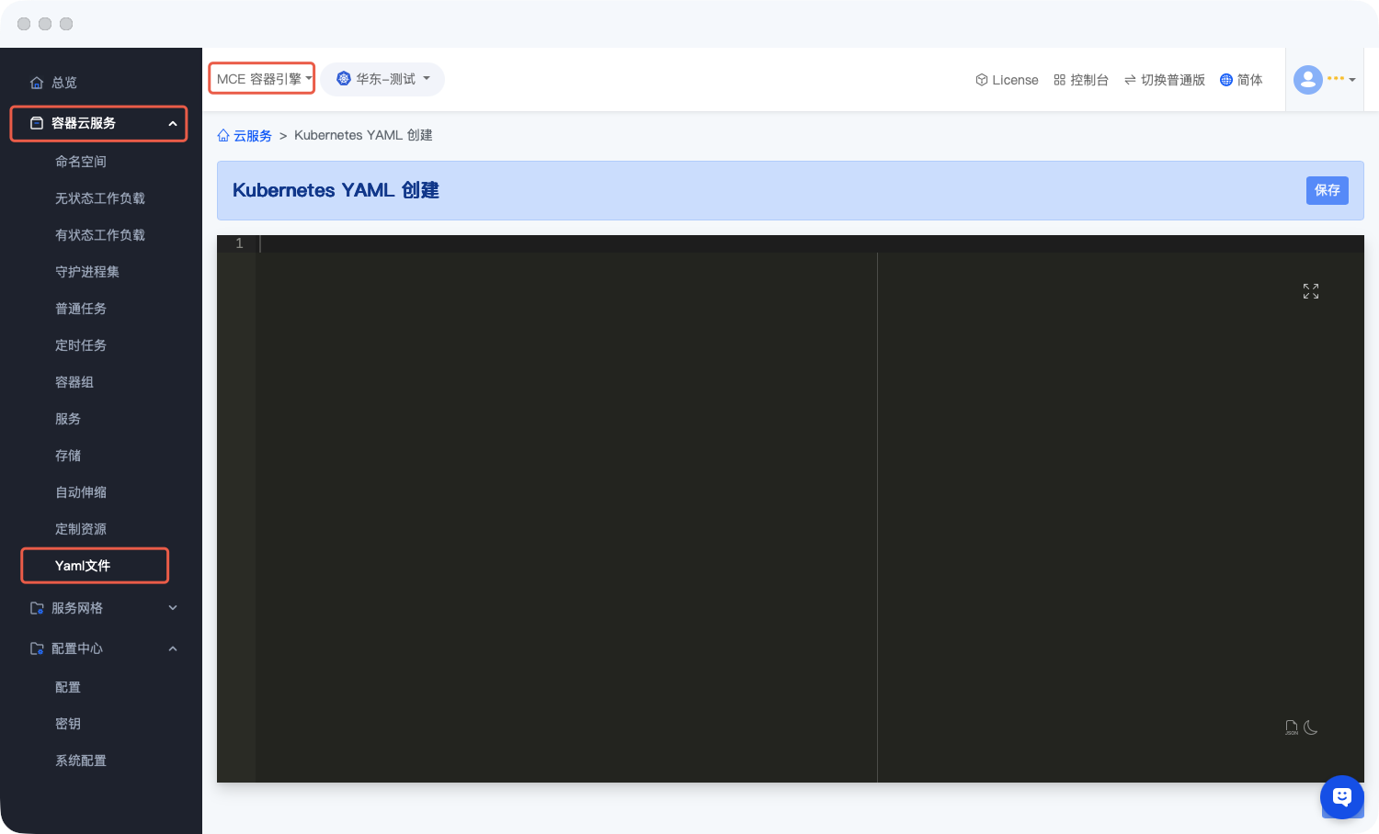Image resolution: width=1379 pixels, height=834 pixels.
Task: Switch to normal version via 切换普通版
Action: click(1164, 80)
